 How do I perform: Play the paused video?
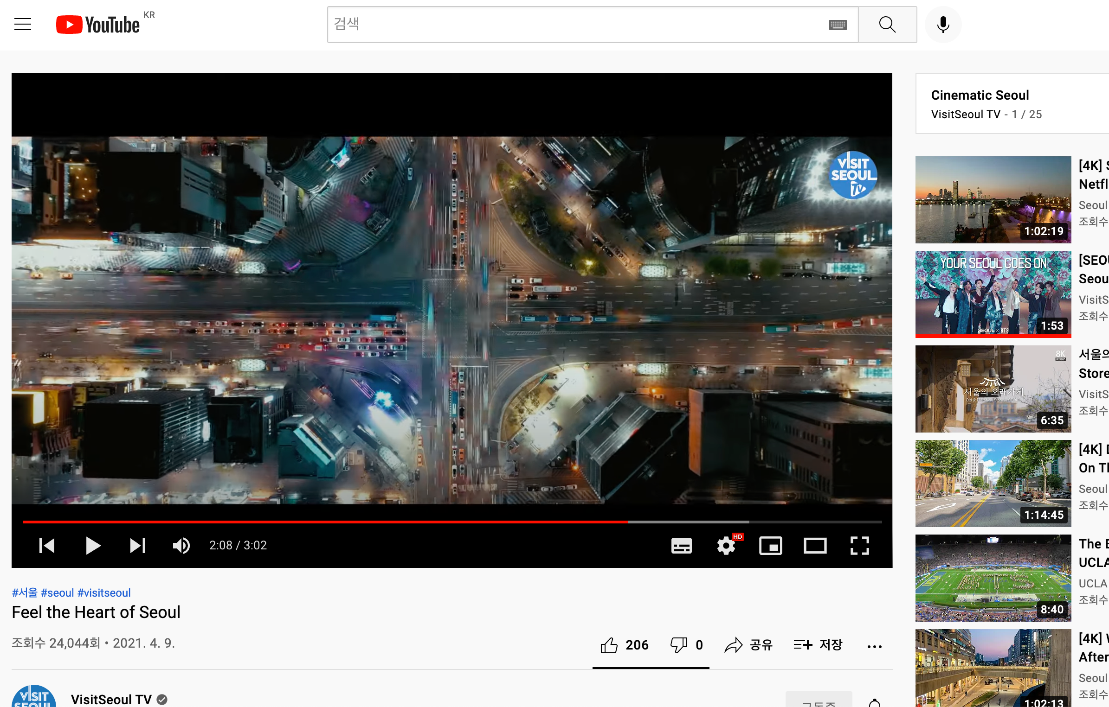[x=93, y=546]
